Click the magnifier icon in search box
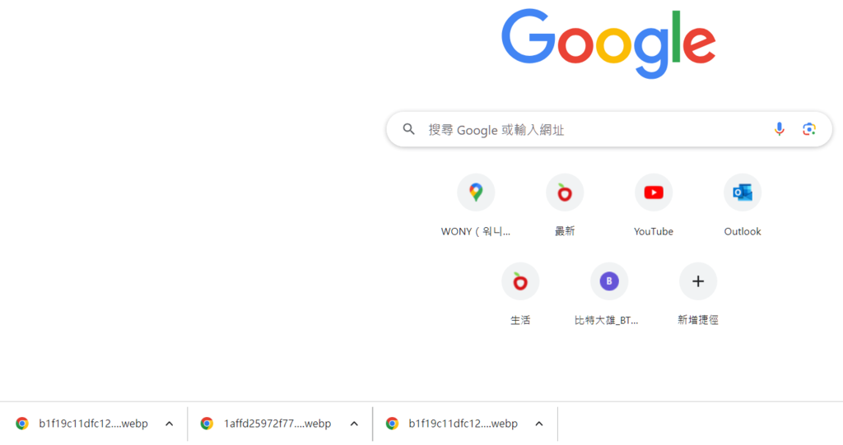Viewport: 843px width, 445px height. coord(409,129)
